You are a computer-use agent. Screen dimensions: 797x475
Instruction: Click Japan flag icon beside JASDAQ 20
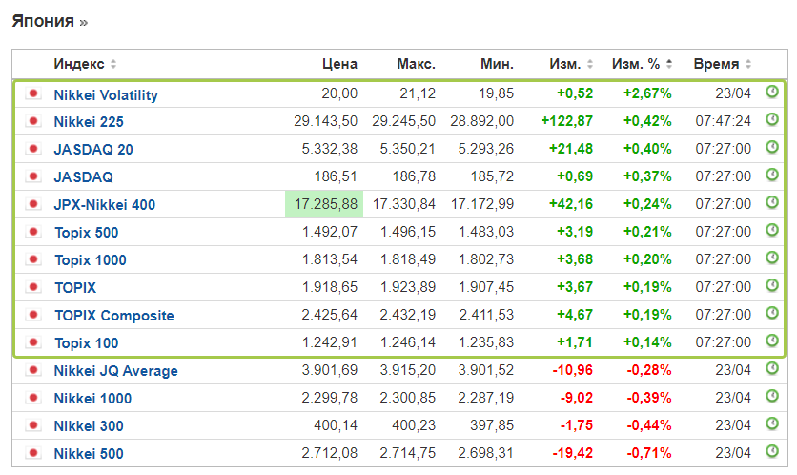tap(33, 149)
